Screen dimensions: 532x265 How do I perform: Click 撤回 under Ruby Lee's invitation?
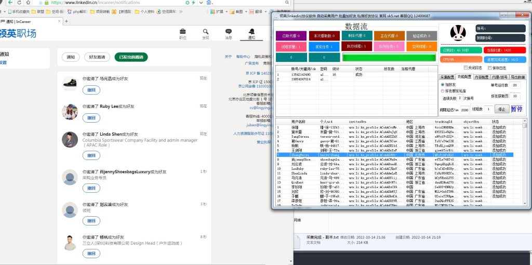[x=91, y=118]
